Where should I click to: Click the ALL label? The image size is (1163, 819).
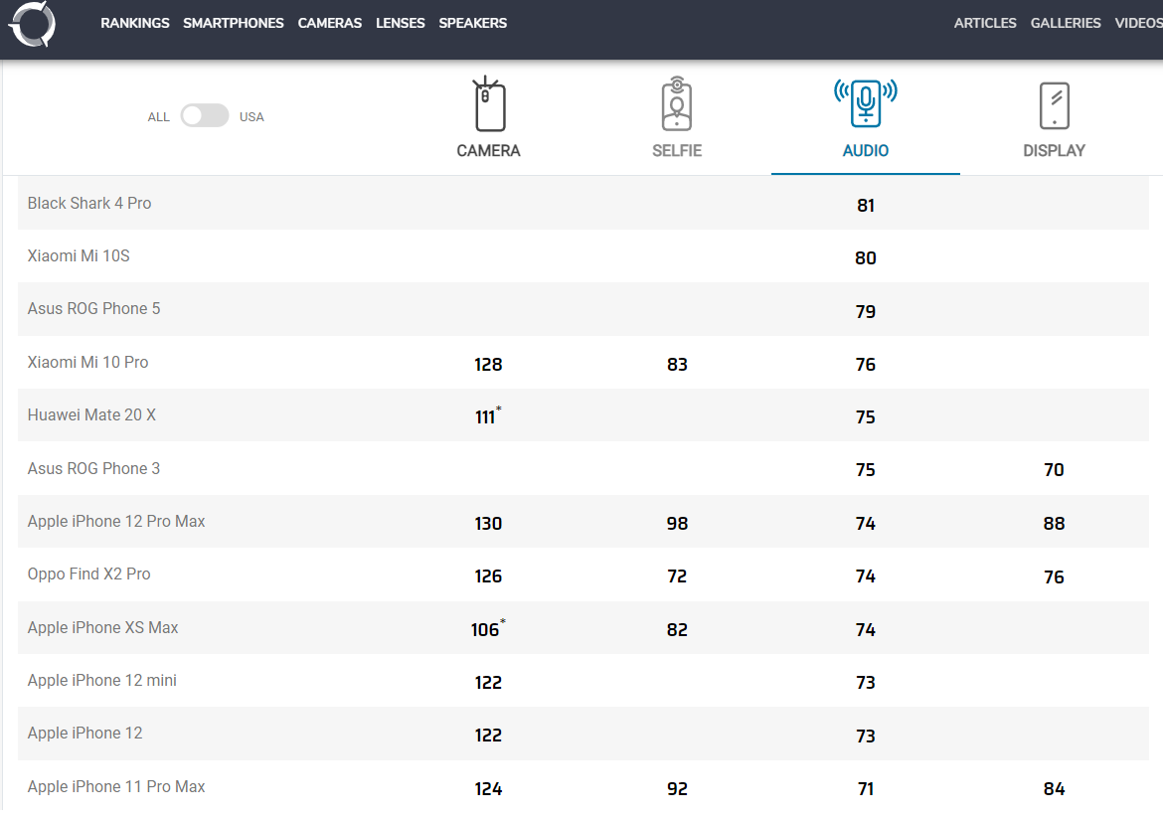[x=159, y=117]
